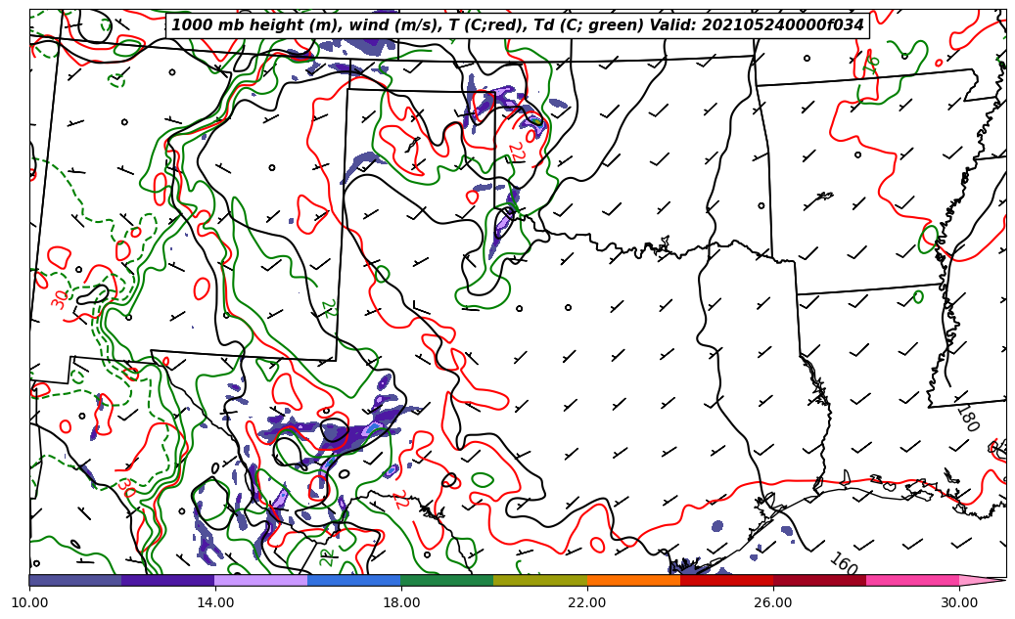Click the 30.00 colorbar tick label
Image resolution: width=1015 pixels, height=619 pixels.
pyautogui.click(x=959, y=602)
